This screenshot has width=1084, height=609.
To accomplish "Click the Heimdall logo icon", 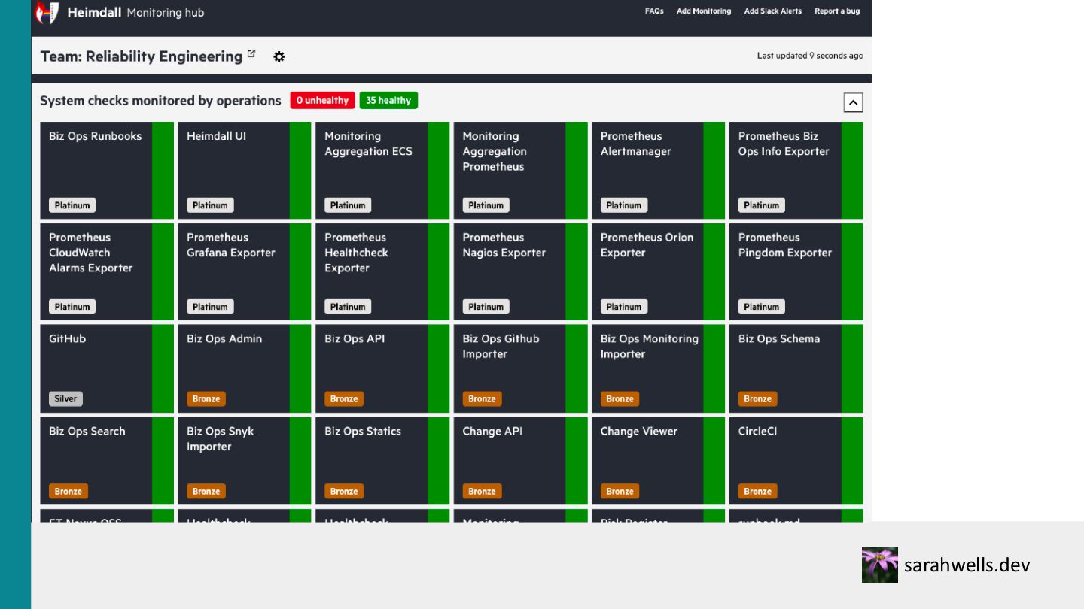I will click(47, 12).
